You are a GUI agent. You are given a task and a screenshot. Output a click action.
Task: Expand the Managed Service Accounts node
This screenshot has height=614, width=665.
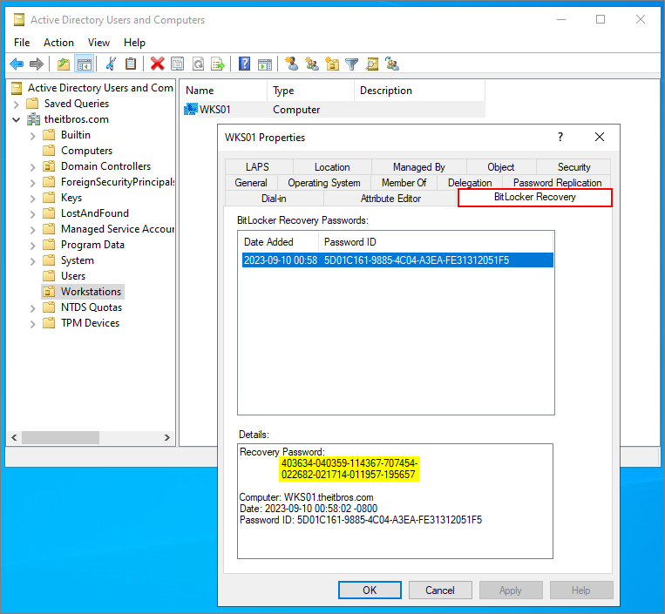[x=32, y=230]
